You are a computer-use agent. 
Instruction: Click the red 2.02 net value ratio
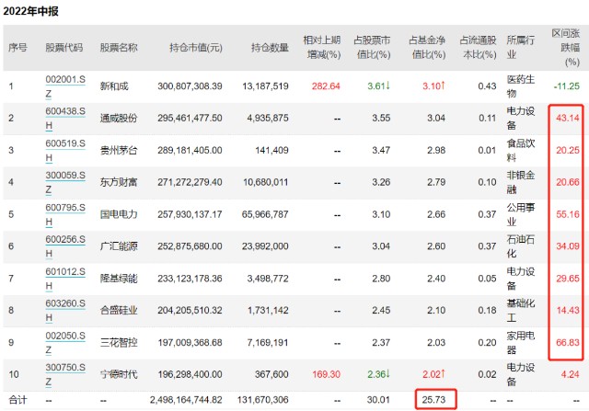pyautogui.click(x=433, y=374)
